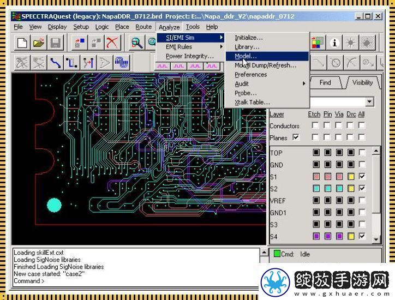This screenshot has height=300, width=395.
Task: Open the SI/EMI Sim submenu entry
Action: pyautogui.click(x=190, y=38)
